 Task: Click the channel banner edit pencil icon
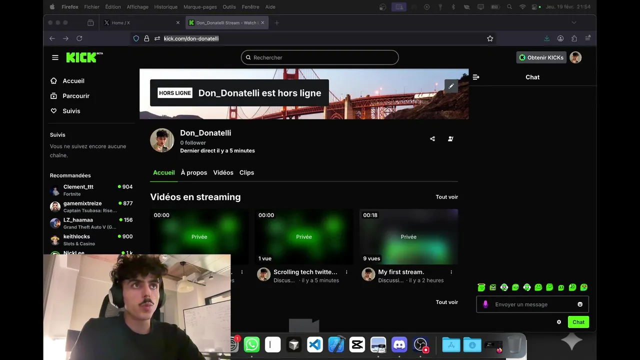[451, 86]
